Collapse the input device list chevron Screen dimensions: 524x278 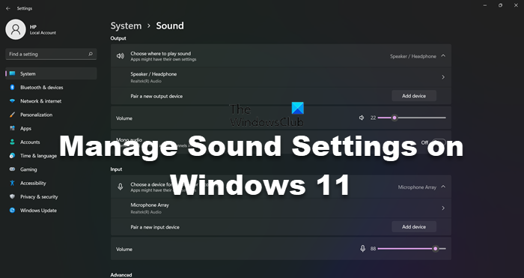(x=443, y=187)
